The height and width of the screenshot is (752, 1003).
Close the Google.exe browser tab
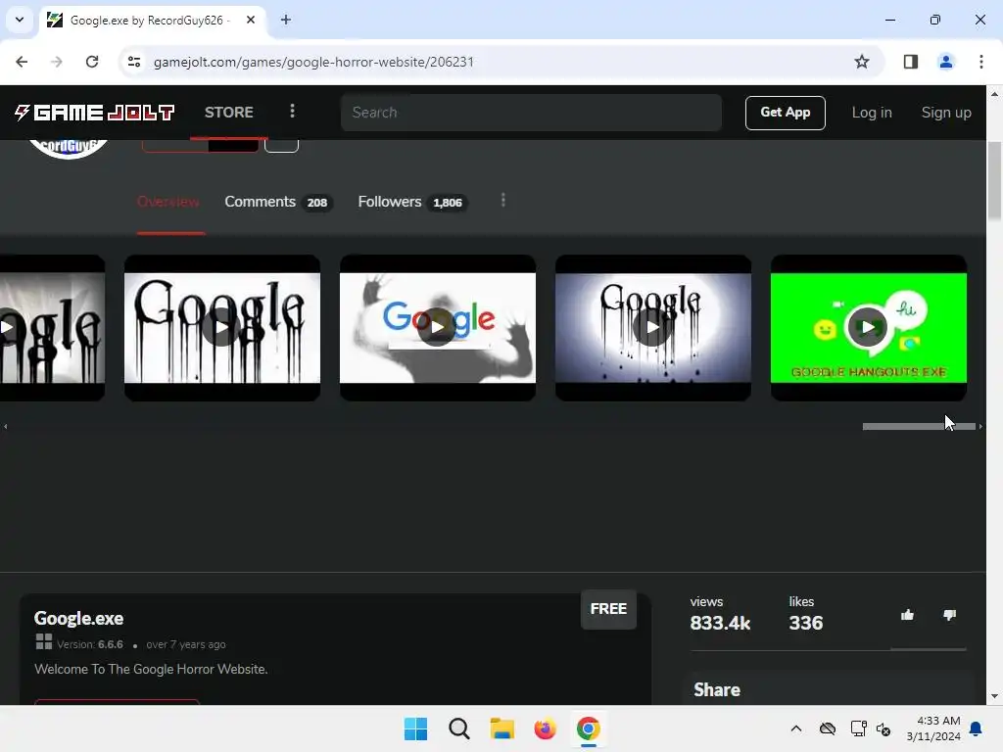pyautogui.click(x=251, y=20)
